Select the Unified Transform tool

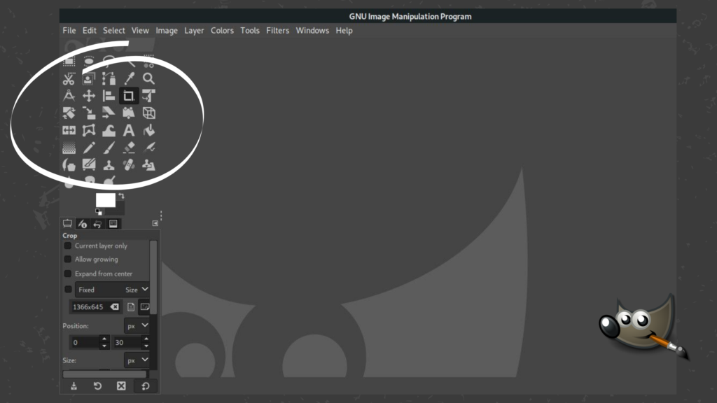click(148, 96)
